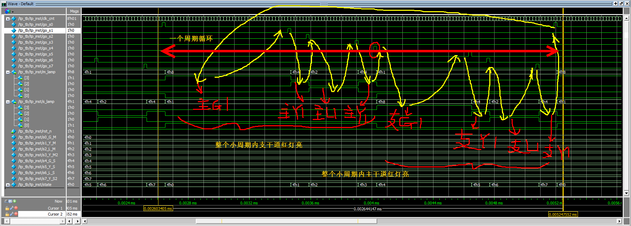Click the Wave window plus zoom button
Screen dimensions: 631x226
[616, 3]
